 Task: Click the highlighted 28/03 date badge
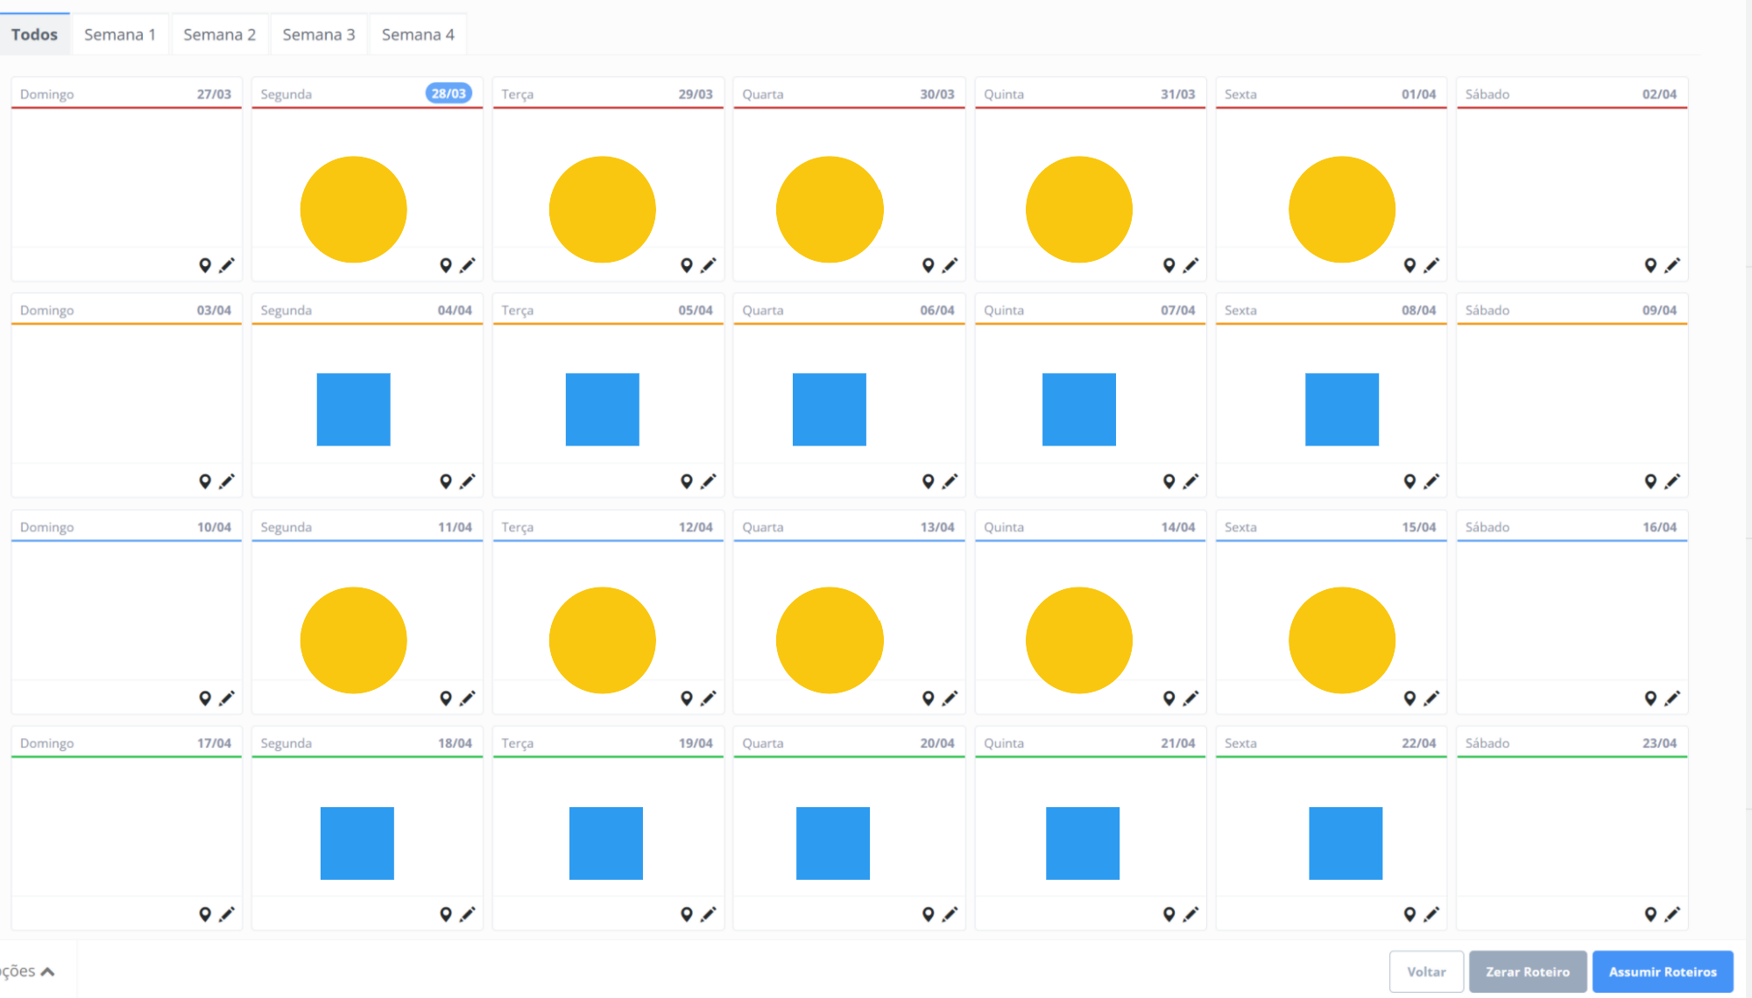pos(449,94)
